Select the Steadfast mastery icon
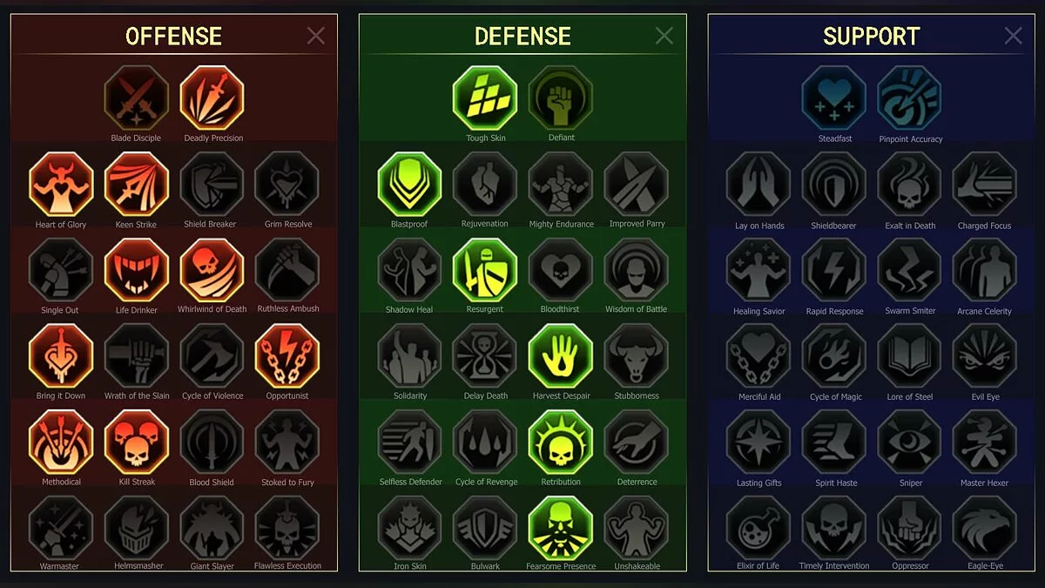The height and width of the screenshot is (588, 1045). coord(834,98)
